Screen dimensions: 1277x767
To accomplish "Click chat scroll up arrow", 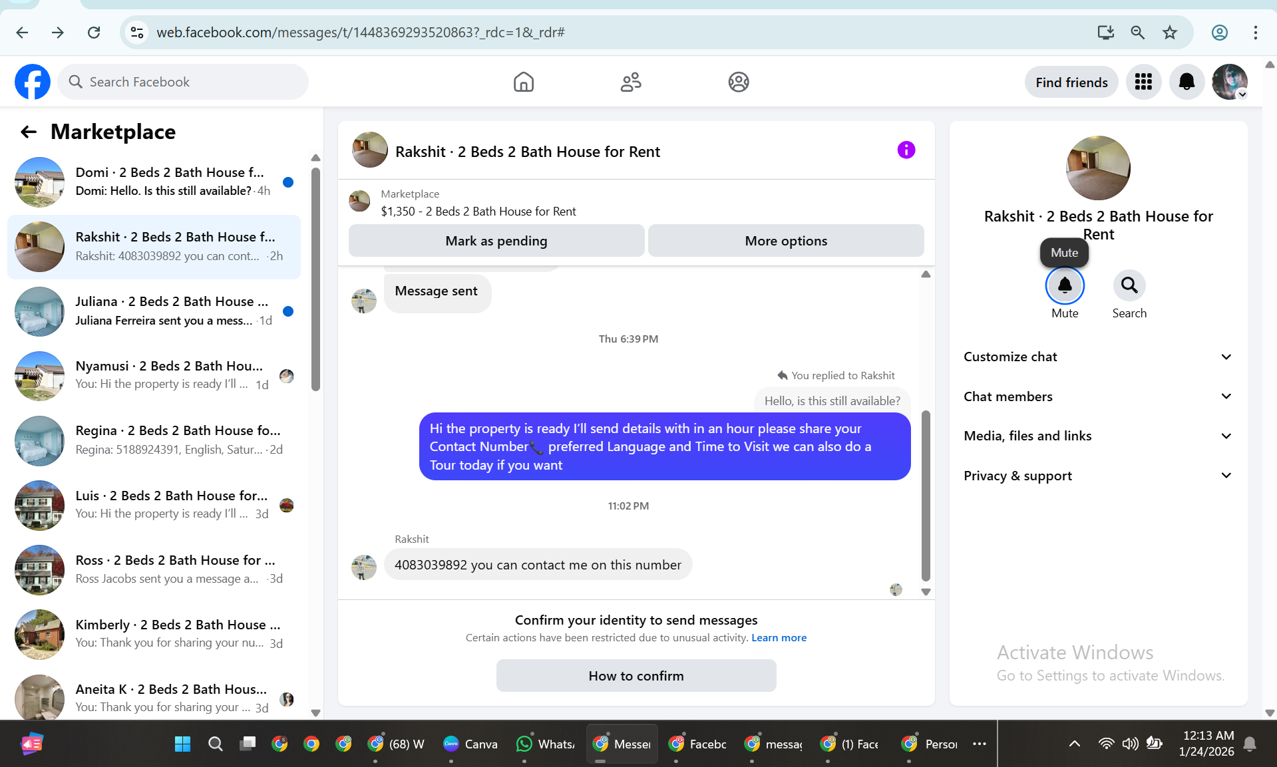I will (926, 274).
